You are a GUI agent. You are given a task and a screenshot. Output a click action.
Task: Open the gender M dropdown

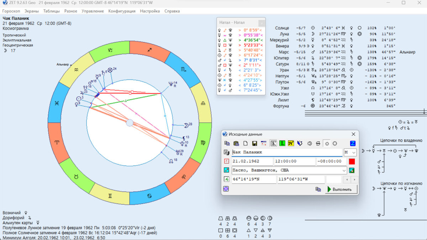(350, 152)
